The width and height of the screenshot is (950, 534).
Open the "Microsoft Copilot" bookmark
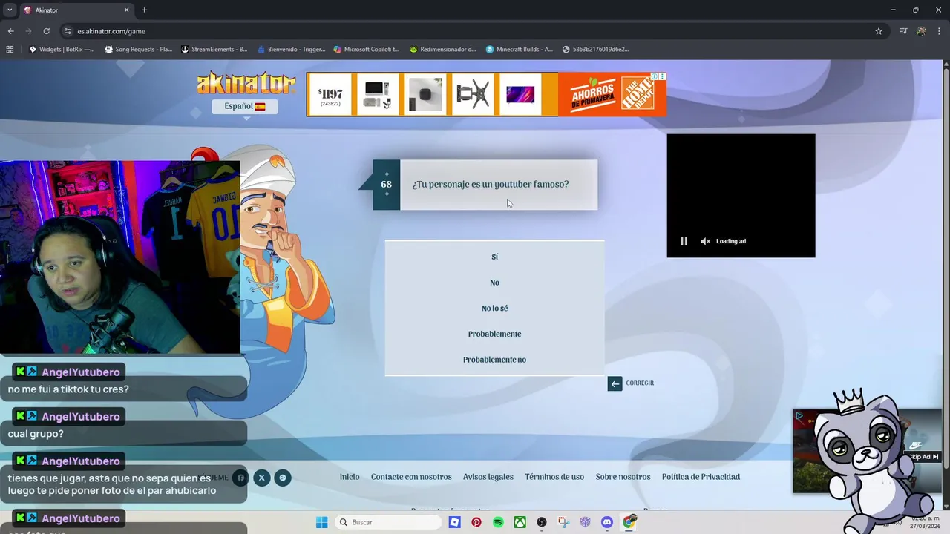pos(367,50)
